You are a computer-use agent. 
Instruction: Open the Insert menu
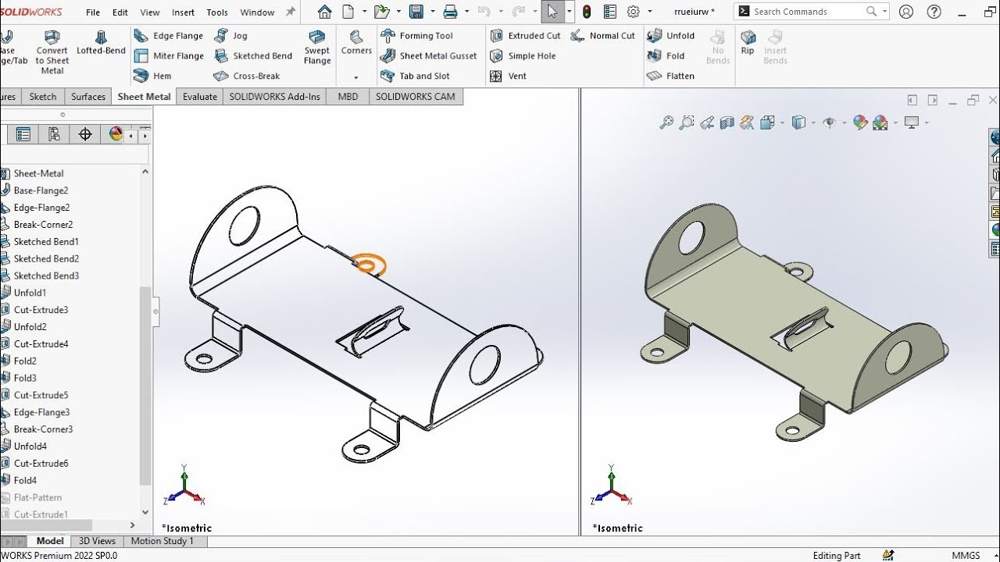click(x=183, y=12)
